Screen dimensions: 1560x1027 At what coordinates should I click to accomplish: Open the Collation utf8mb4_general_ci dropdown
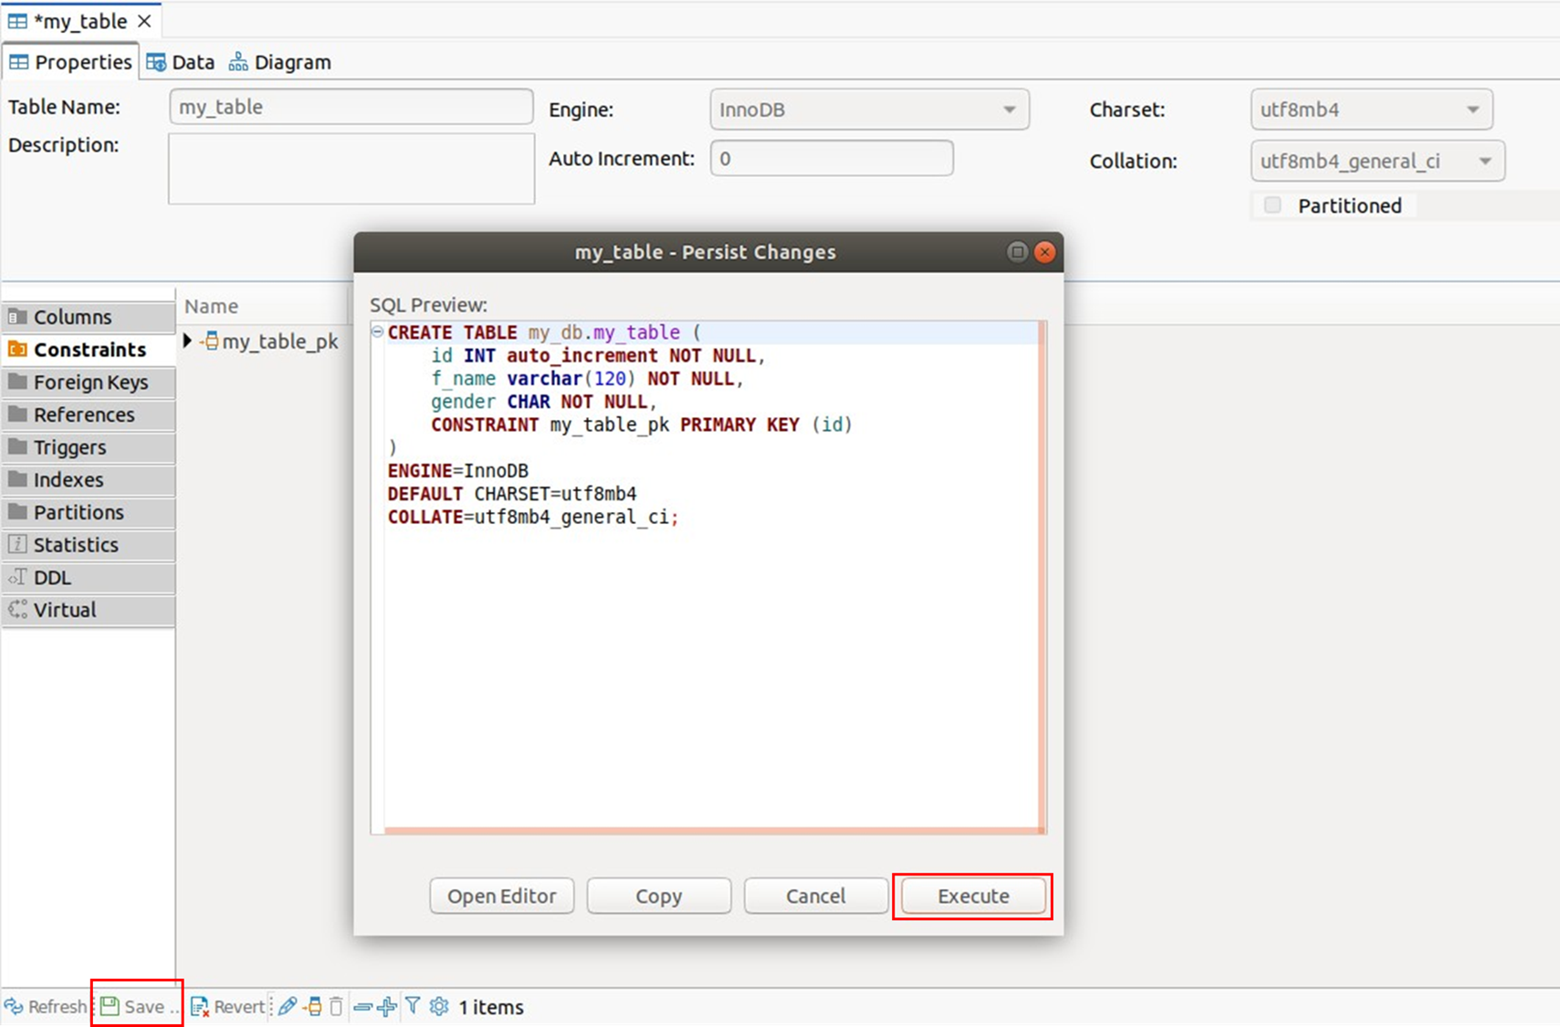(1377, 162)
